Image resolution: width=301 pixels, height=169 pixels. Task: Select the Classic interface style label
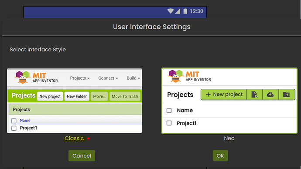pos(74,139)
